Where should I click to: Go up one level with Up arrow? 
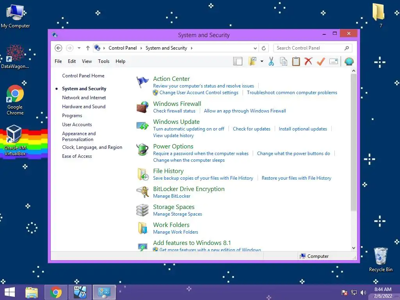[x=88, y=48]
